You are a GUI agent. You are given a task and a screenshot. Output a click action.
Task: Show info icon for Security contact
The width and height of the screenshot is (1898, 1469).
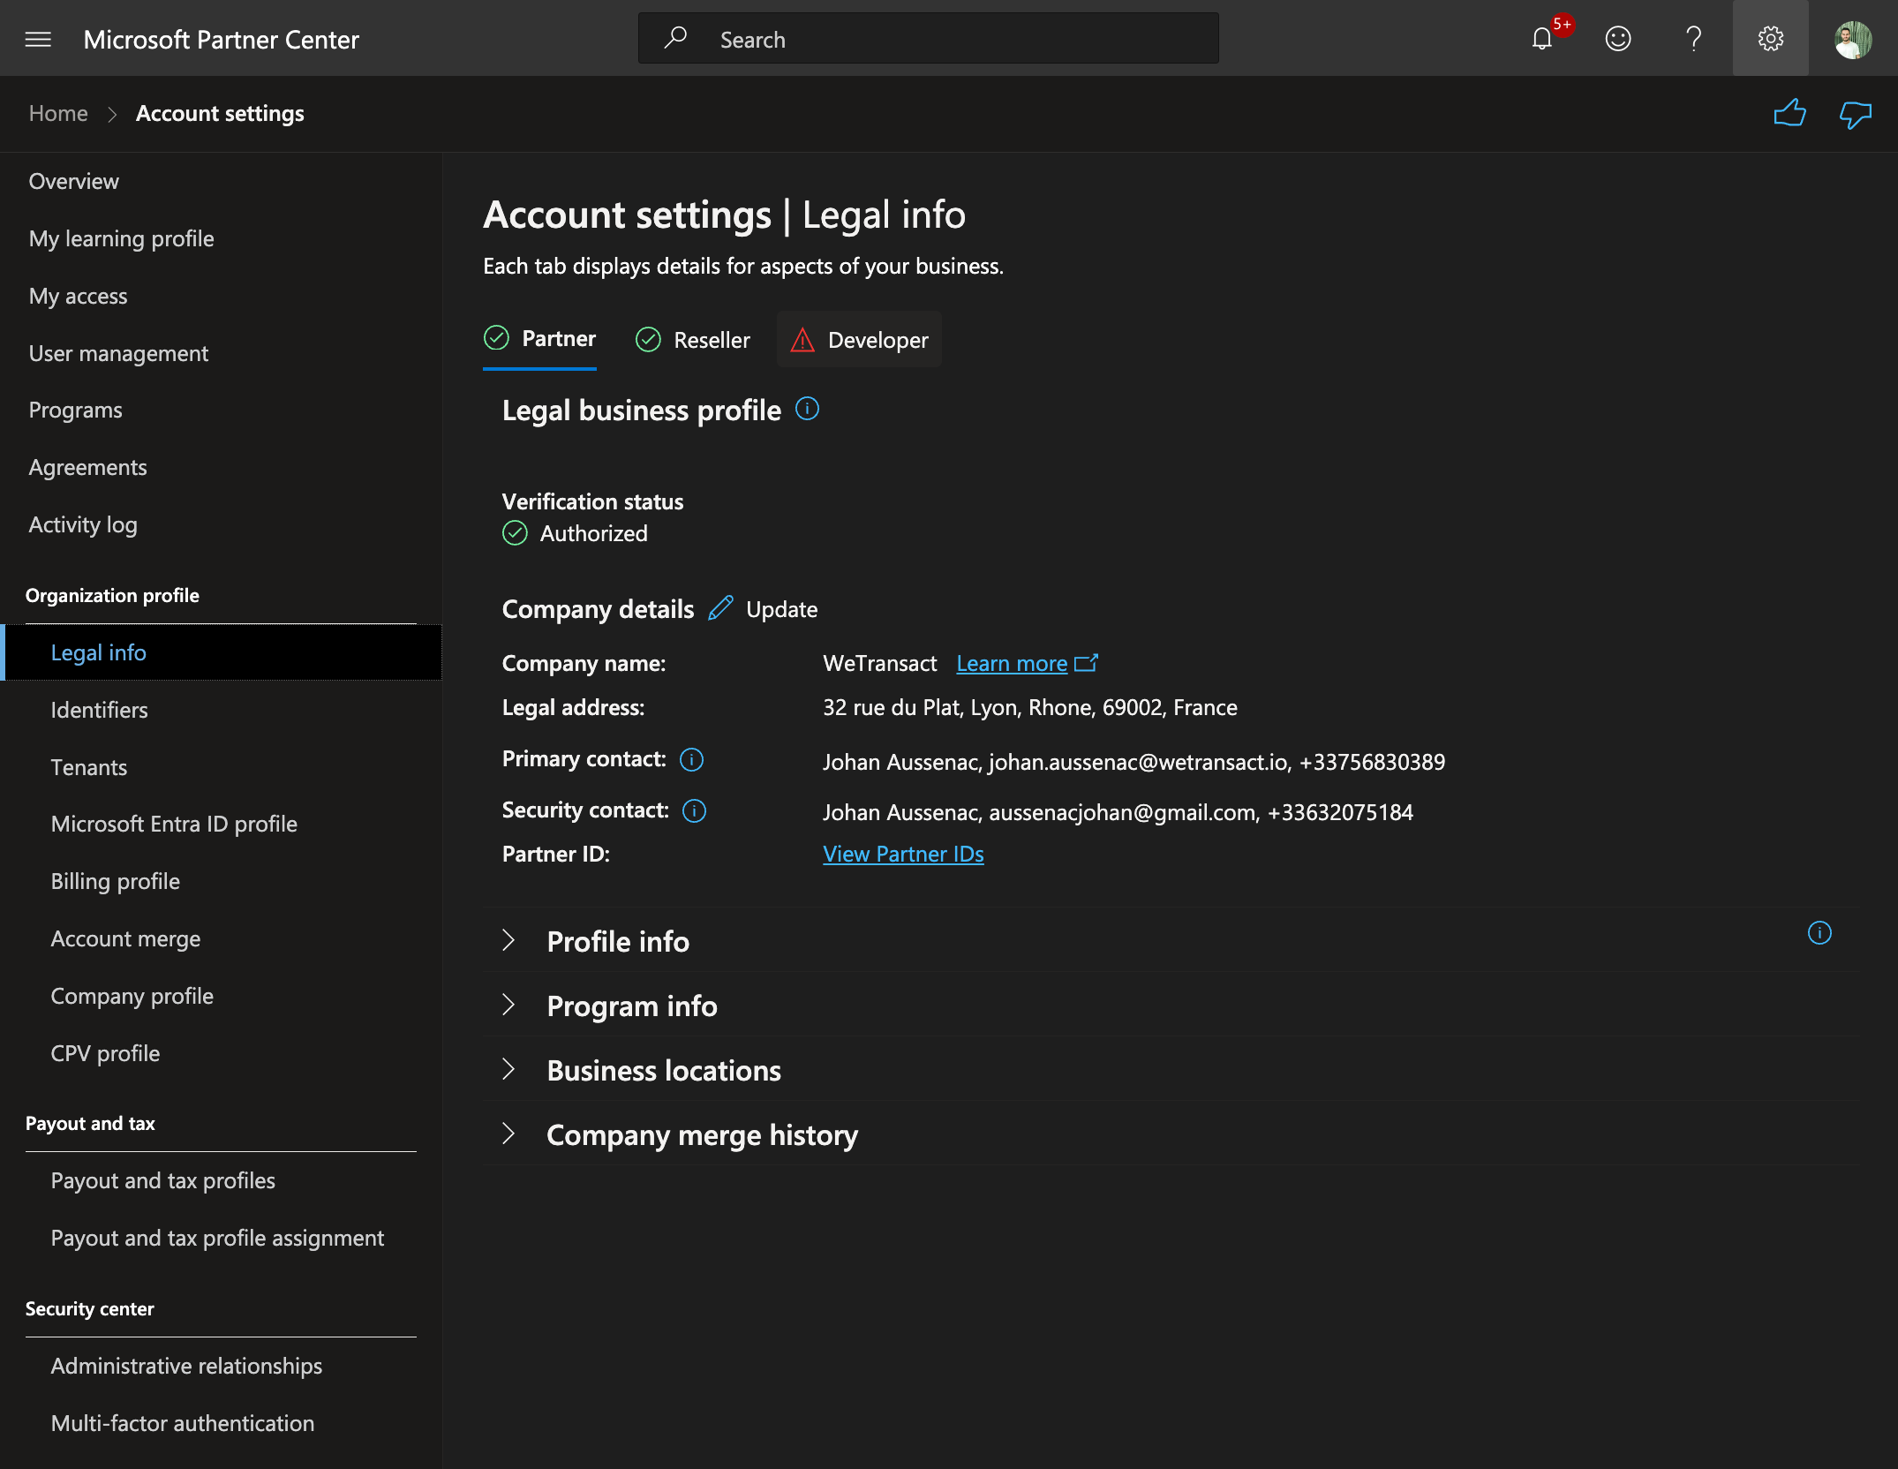694,810
